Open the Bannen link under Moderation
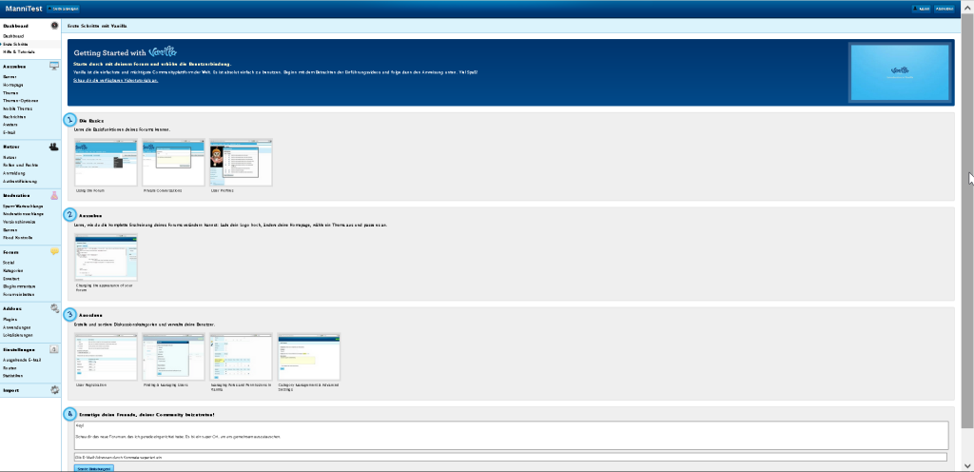 click(10, 229)
